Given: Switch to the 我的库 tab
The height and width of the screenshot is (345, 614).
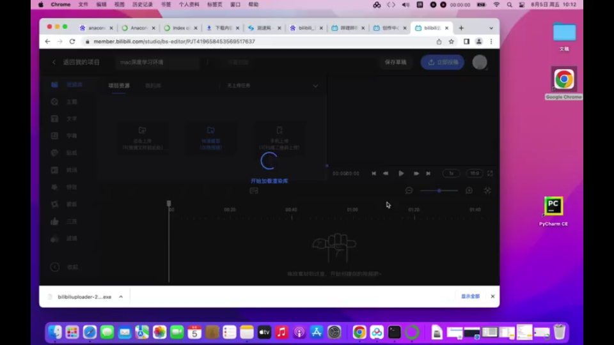Looking at the screenshot, I should (x=153, y=86).
